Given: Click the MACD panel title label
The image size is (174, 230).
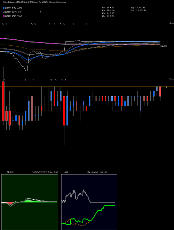Looking at the screenshot, I should coord(10,172).
